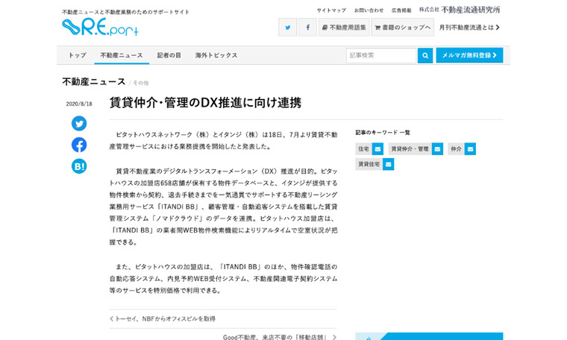Viewport: 567px width, 340px height.
Task: Share article via blue Twitter circle
Action: coord(79,124)
